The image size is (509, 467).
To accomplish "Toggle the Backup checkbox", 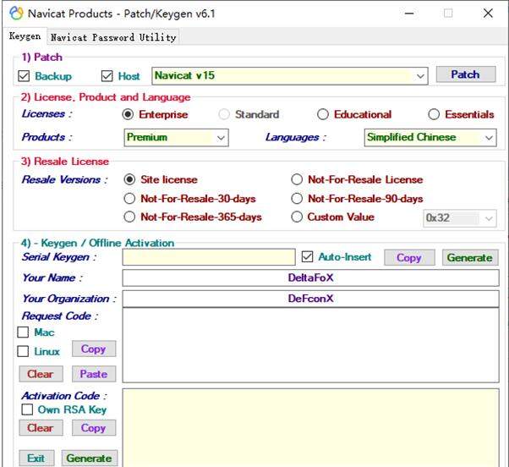I will click(24, 76).
